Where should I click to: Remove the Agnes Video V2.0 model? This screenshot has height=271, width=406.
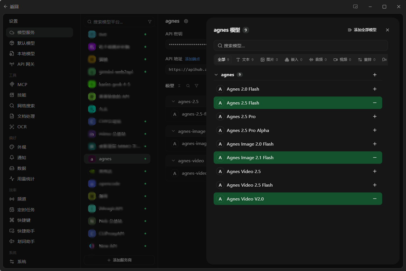(x=375, y=199)
